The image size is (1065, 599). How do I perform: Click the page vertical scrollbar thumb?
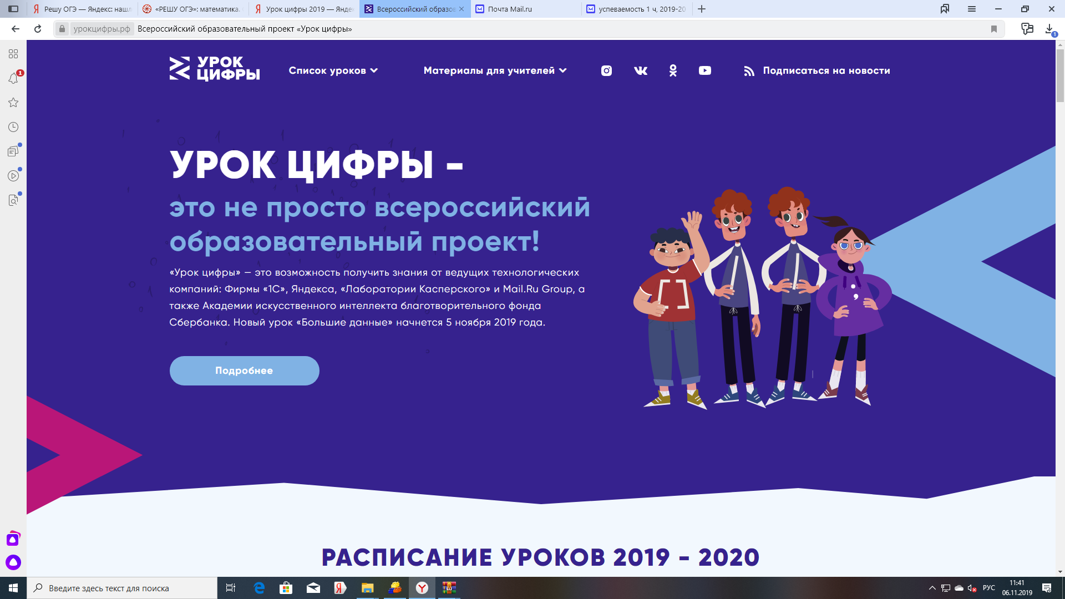[1060, 75]
